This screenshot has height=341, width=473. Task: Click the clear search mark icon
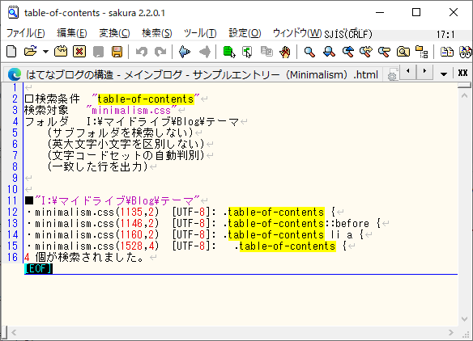coord(384,52)
